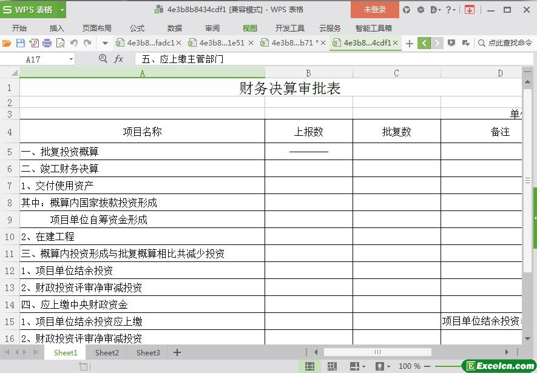Switch to Sheet1 tab
The width and height of the screenshot is (537, 373).
point(66,352)
